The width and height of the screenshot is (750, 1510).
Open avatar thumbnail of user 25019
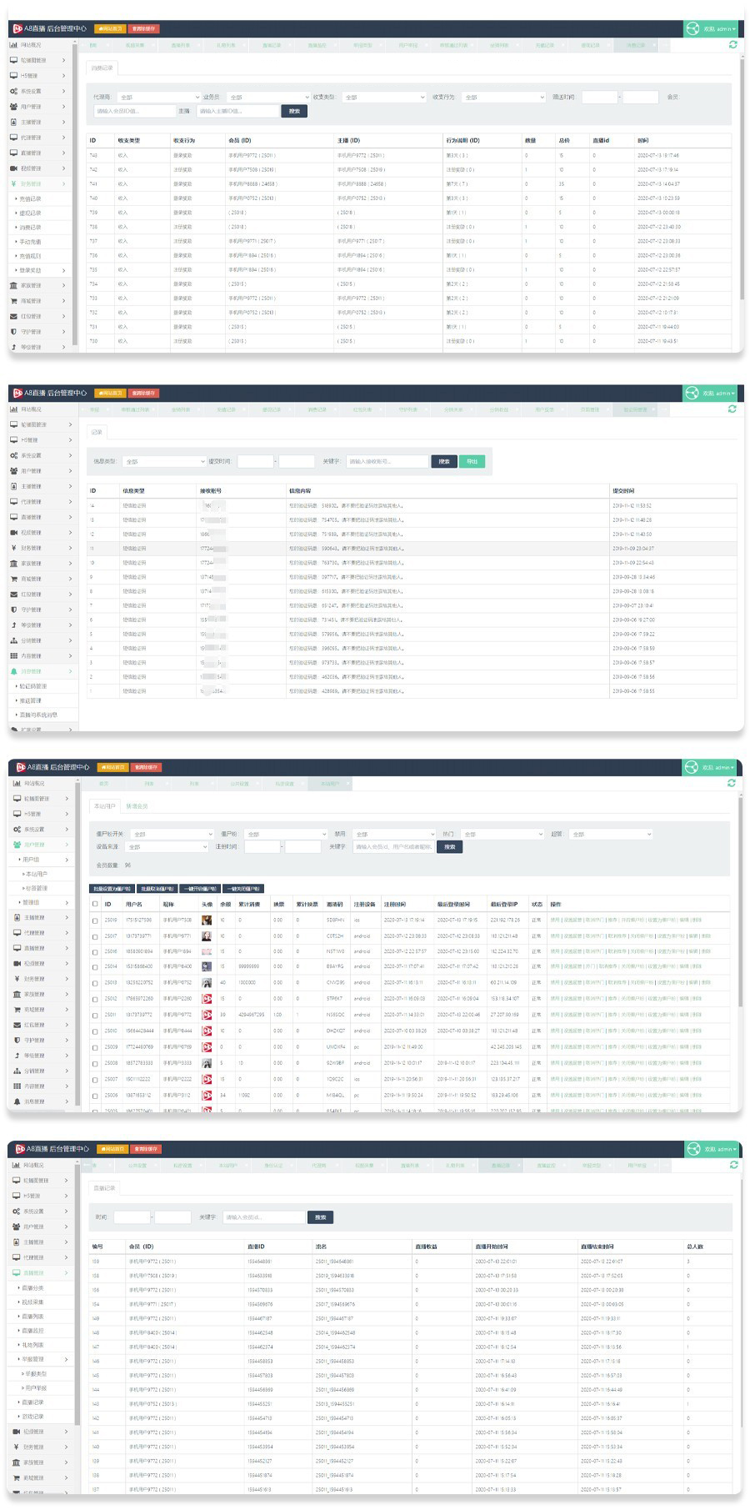point(207,921)
